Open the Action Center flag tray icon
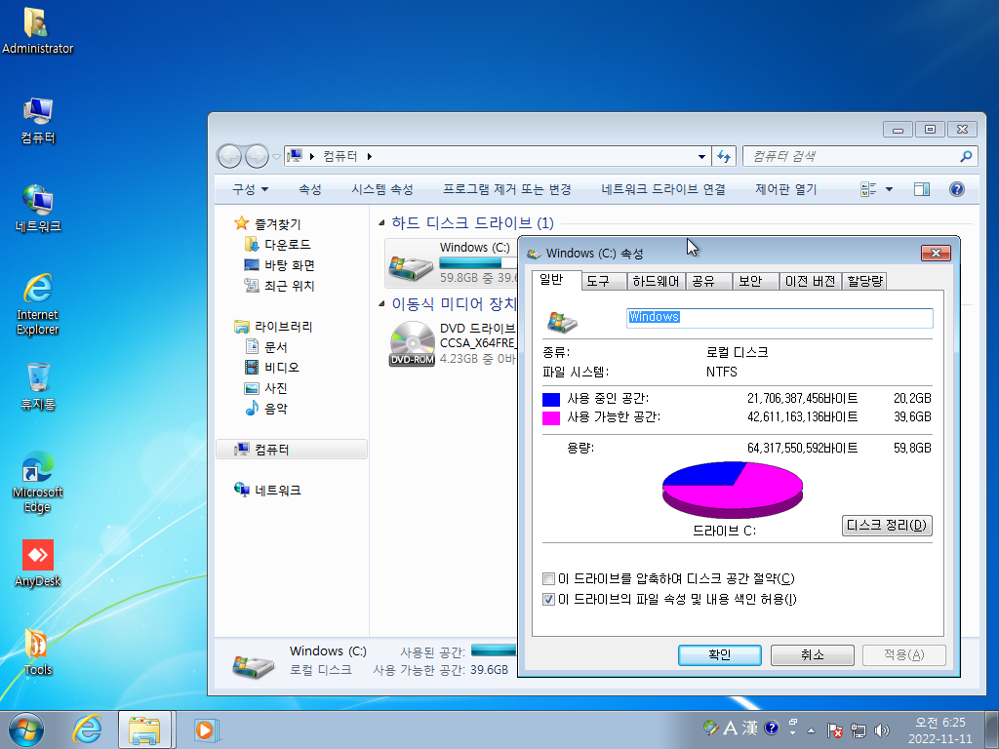Image resolution: width=999 pixels, height=749 pixels. tap(835, 729)
